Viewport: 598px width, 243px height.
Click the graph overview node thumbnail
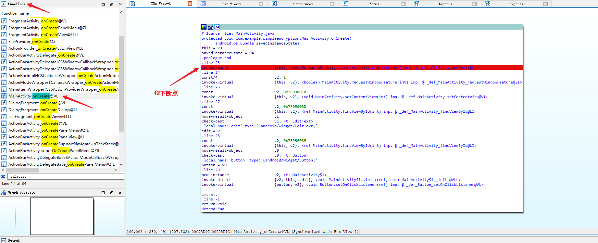[62, 216]
